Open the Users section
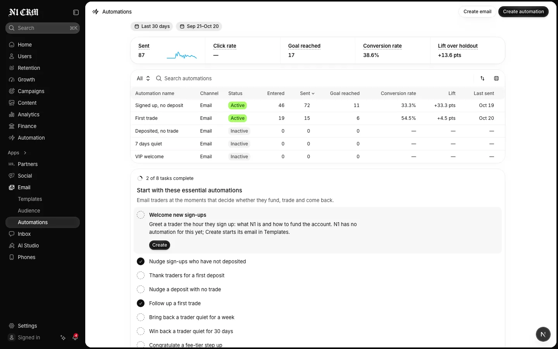Viewport: 558px width, 349px height. (43, 56)
